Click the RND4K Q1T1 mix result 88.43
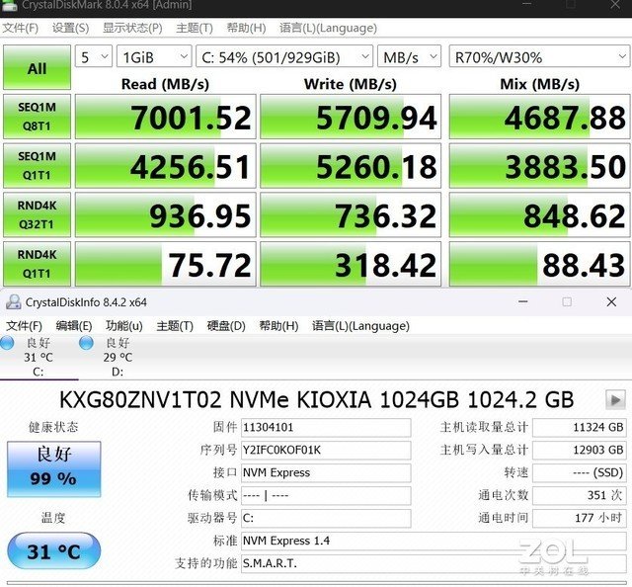 tap(539, 264)
